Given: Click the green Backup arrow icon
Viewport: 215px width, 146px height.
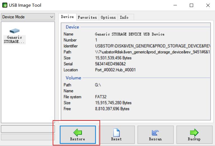Looking at the screenshot, I should 194,133.
